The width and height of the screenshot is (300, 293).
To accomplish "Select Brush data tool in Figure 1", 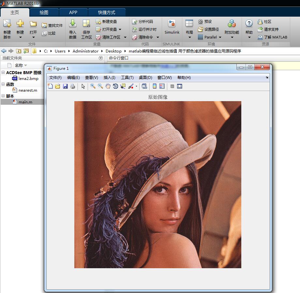I will click(x=131, y=86).
